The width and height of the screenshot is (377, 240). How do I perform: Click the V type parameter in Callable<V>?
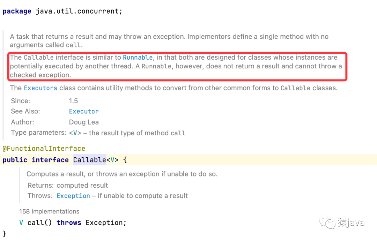click(112, 160)
